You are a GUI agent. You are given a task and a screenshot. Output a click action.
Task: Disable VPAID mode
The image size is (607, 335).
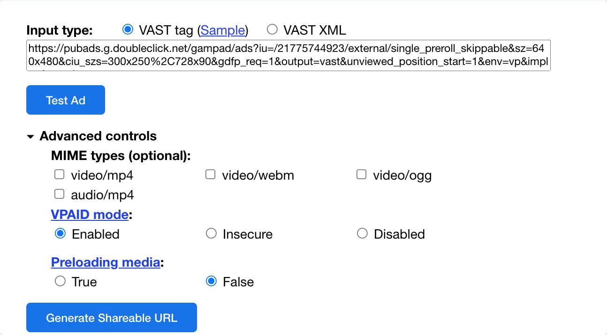point(362,233)
